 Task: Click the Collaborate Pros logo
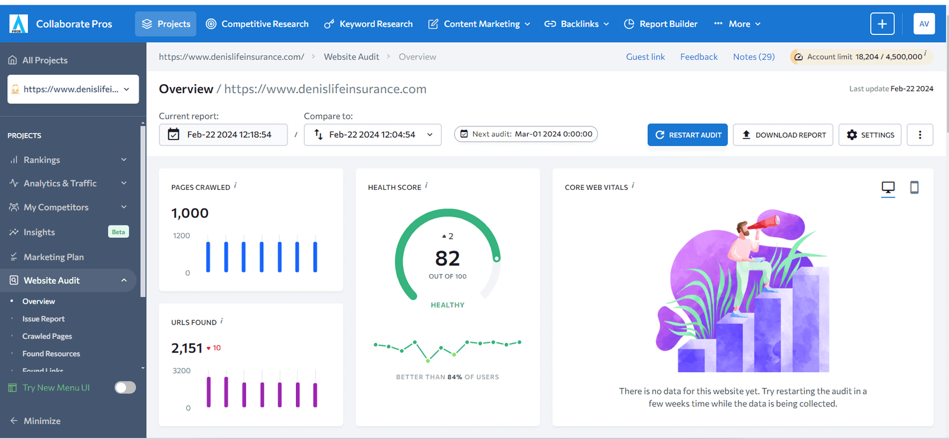19,24
